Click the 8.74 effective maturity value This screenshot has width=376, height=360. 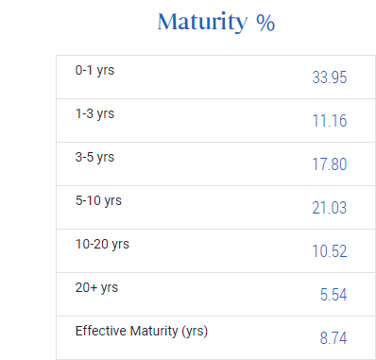pyautogui.click(x=333, y=338)
